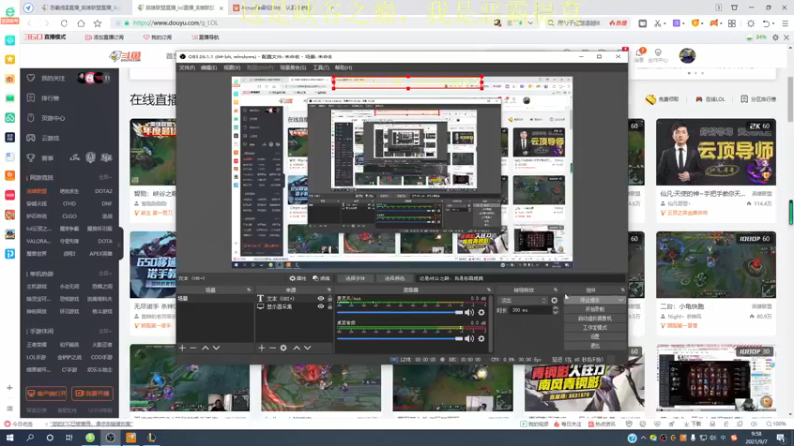This screenshot has width=794, height=446.
Task: Open Windows taskbar search
Action: 30,438
